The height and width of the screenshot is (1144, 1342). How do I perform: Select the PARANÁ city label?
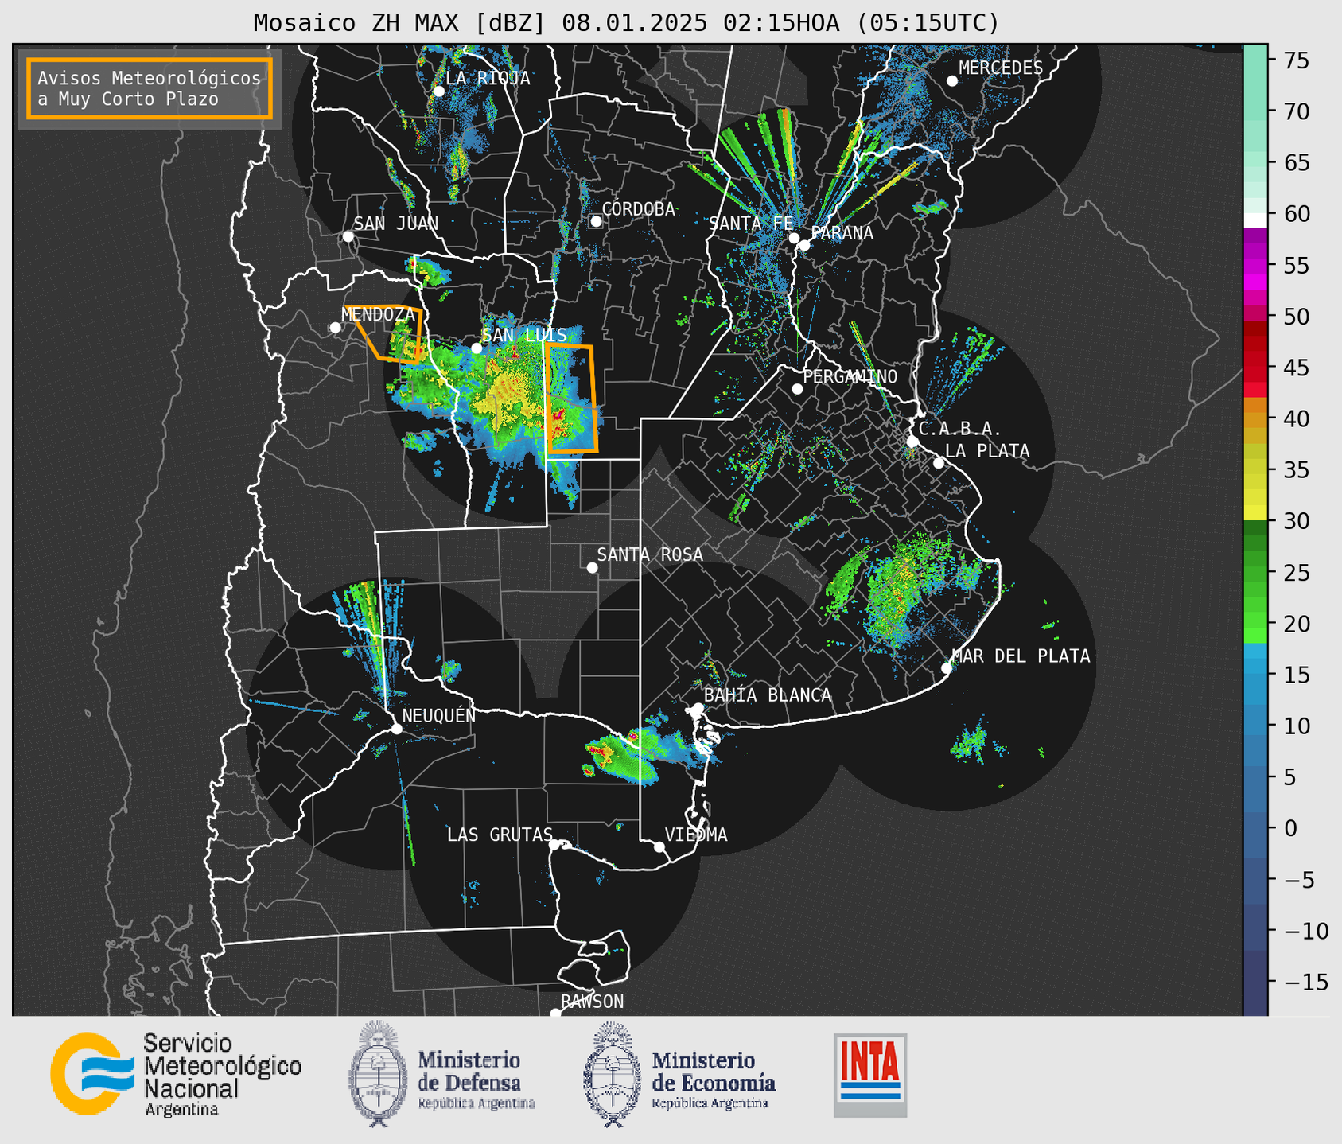point(842,232)
